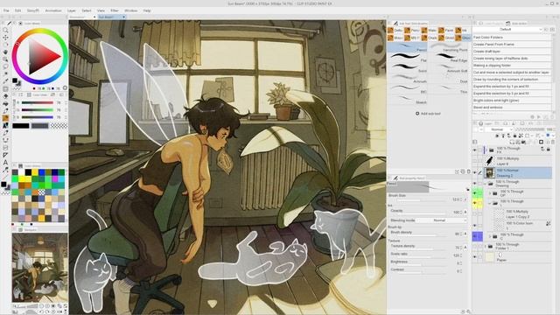This screenshot has width=560, height=315.
Task: Toggle visibility of the FX folder
Action: [x=474, y=150]
